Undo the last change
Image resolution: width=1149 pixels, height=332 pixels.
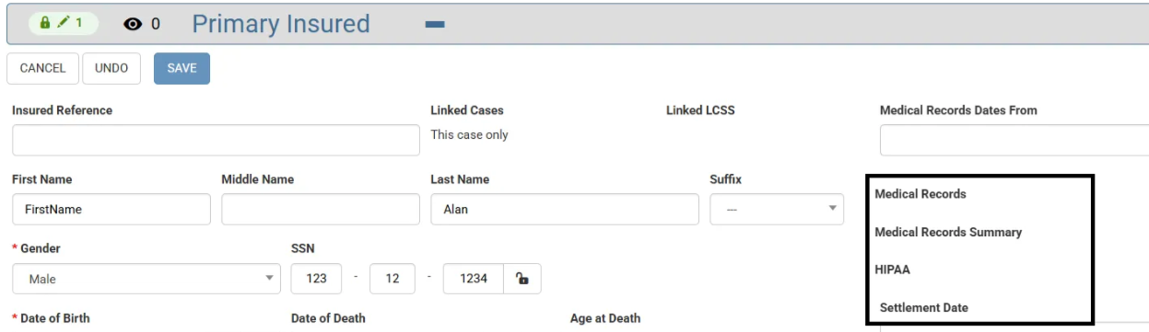(x=111, y=68)
